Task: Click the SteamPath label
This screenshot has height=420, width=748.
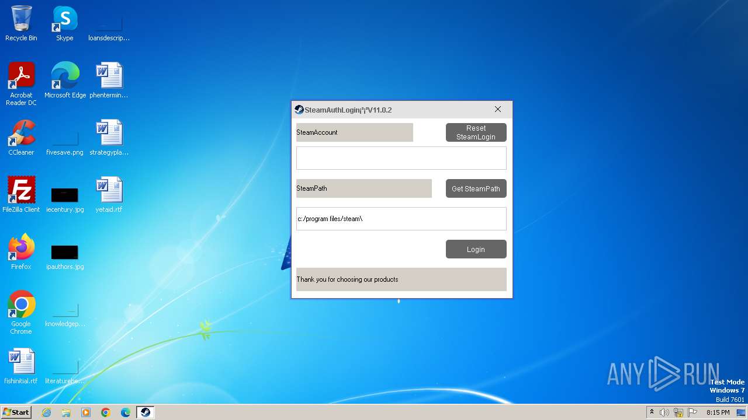Action: (x=363, y=188)
